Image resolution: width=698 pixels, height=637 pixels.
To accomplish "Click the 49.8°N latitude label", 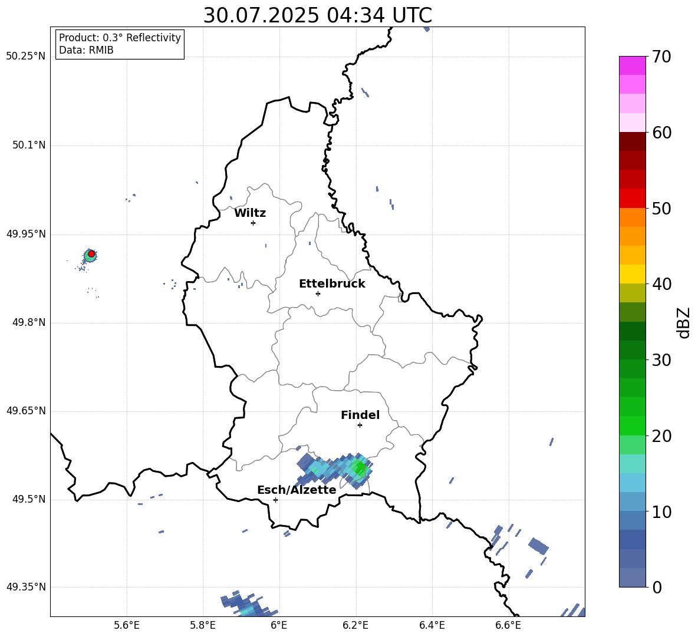I will 29,322.
